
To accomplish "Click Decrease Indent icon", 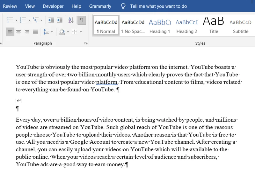I will tap(51, 20).
